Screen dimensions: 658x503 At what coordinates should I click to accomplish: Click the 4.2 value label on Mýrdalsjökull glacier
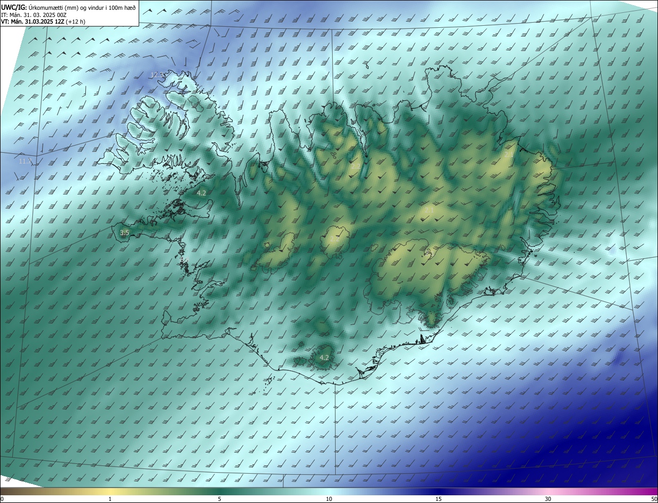[x=324, y=357]
